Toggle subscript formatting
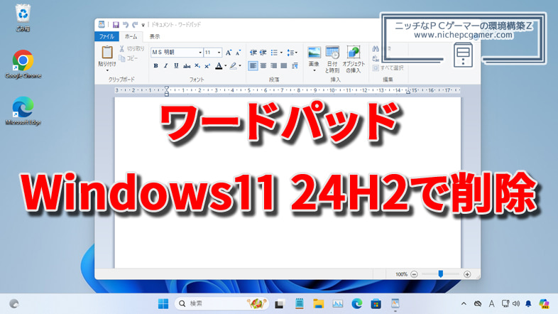The width and height of the screenshot is (558, 314). tap(197, 66)
